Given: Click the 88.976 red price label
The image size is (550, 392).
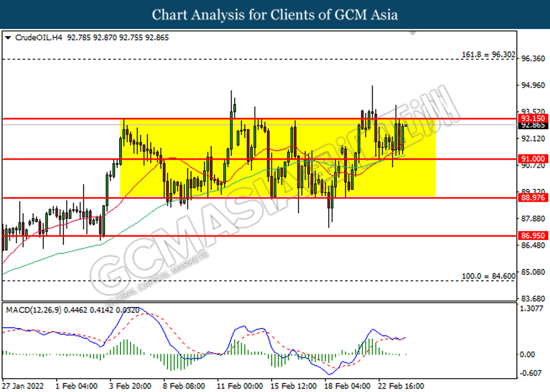Looking at the screenshot, I should [x=533, y=198].
